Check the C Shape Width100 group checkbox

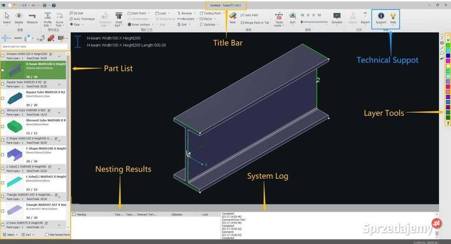tap(3, 140)
